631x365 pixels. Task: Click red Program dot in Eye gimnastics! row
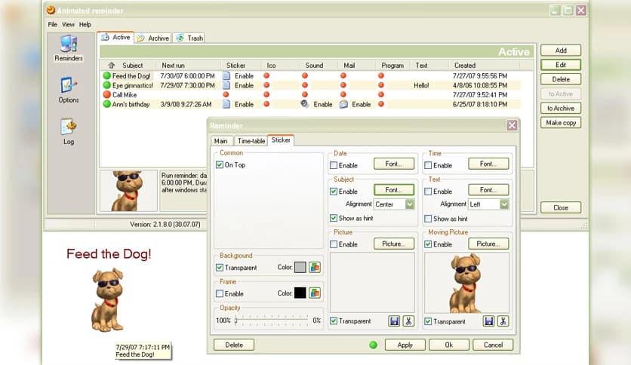(381, 85)
